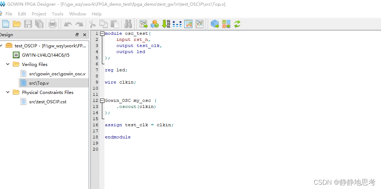381x189 pixels.
Task: Click the Save floppy disk icon
Action: point(28,24)
